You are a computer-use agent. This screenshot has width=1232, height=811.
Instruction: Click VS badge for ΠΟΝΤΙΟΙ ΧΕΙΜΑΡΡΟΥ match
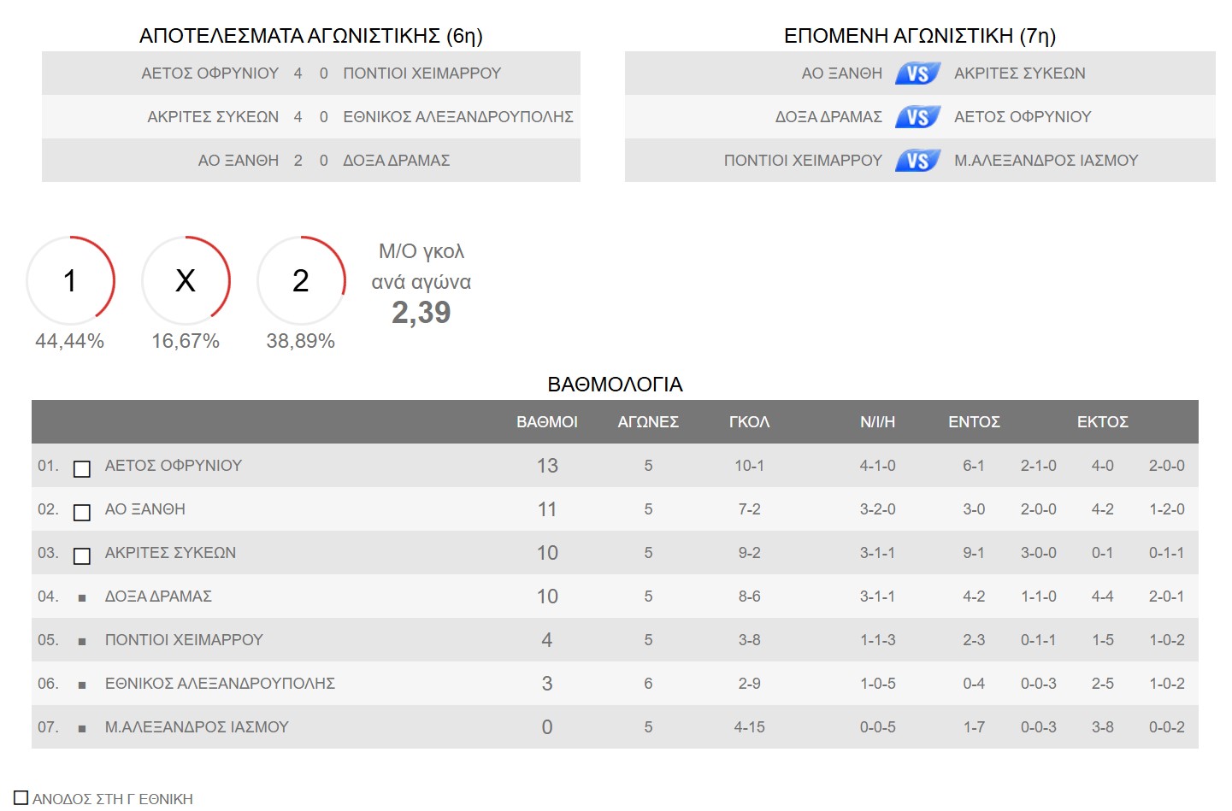point(917,161)
